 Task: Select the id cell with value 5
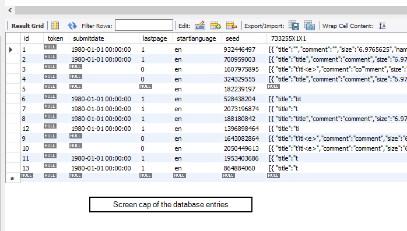click(x=31, y=89)
